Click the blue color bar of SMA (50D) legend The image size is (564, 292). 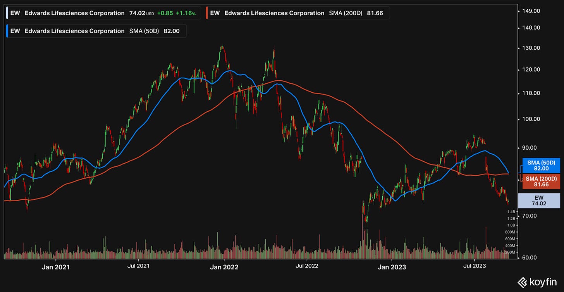coord(8,31)
